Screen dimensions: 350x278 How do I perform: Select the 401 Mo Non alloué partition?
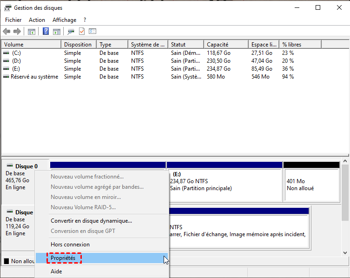point(311,185)
